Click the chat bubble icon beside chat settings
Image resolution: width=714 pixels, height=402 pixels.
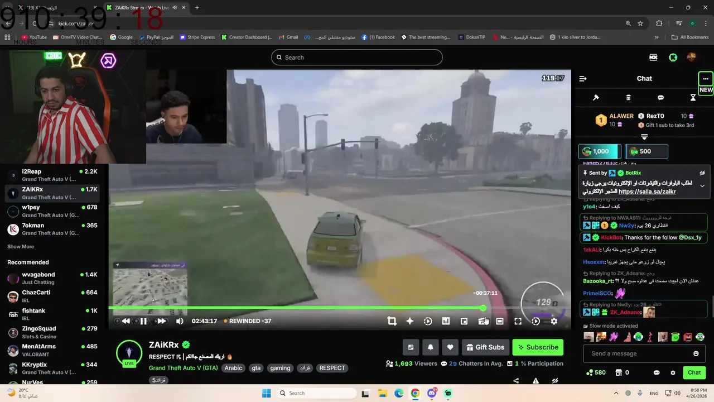point(657,372)
